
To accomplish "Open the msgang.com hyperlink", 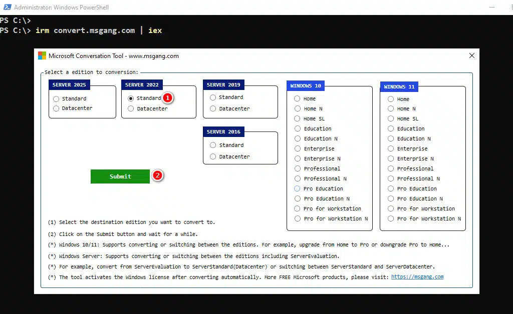I will click(x=417, y=277).
